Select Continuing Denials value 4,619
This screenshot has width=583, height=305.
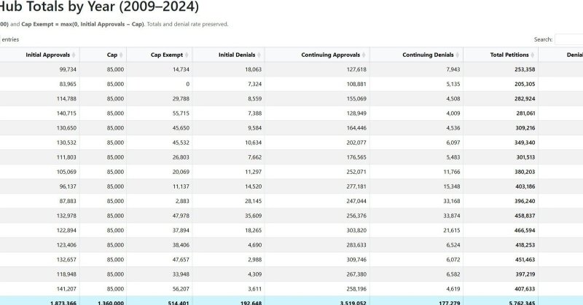(453, 289)
